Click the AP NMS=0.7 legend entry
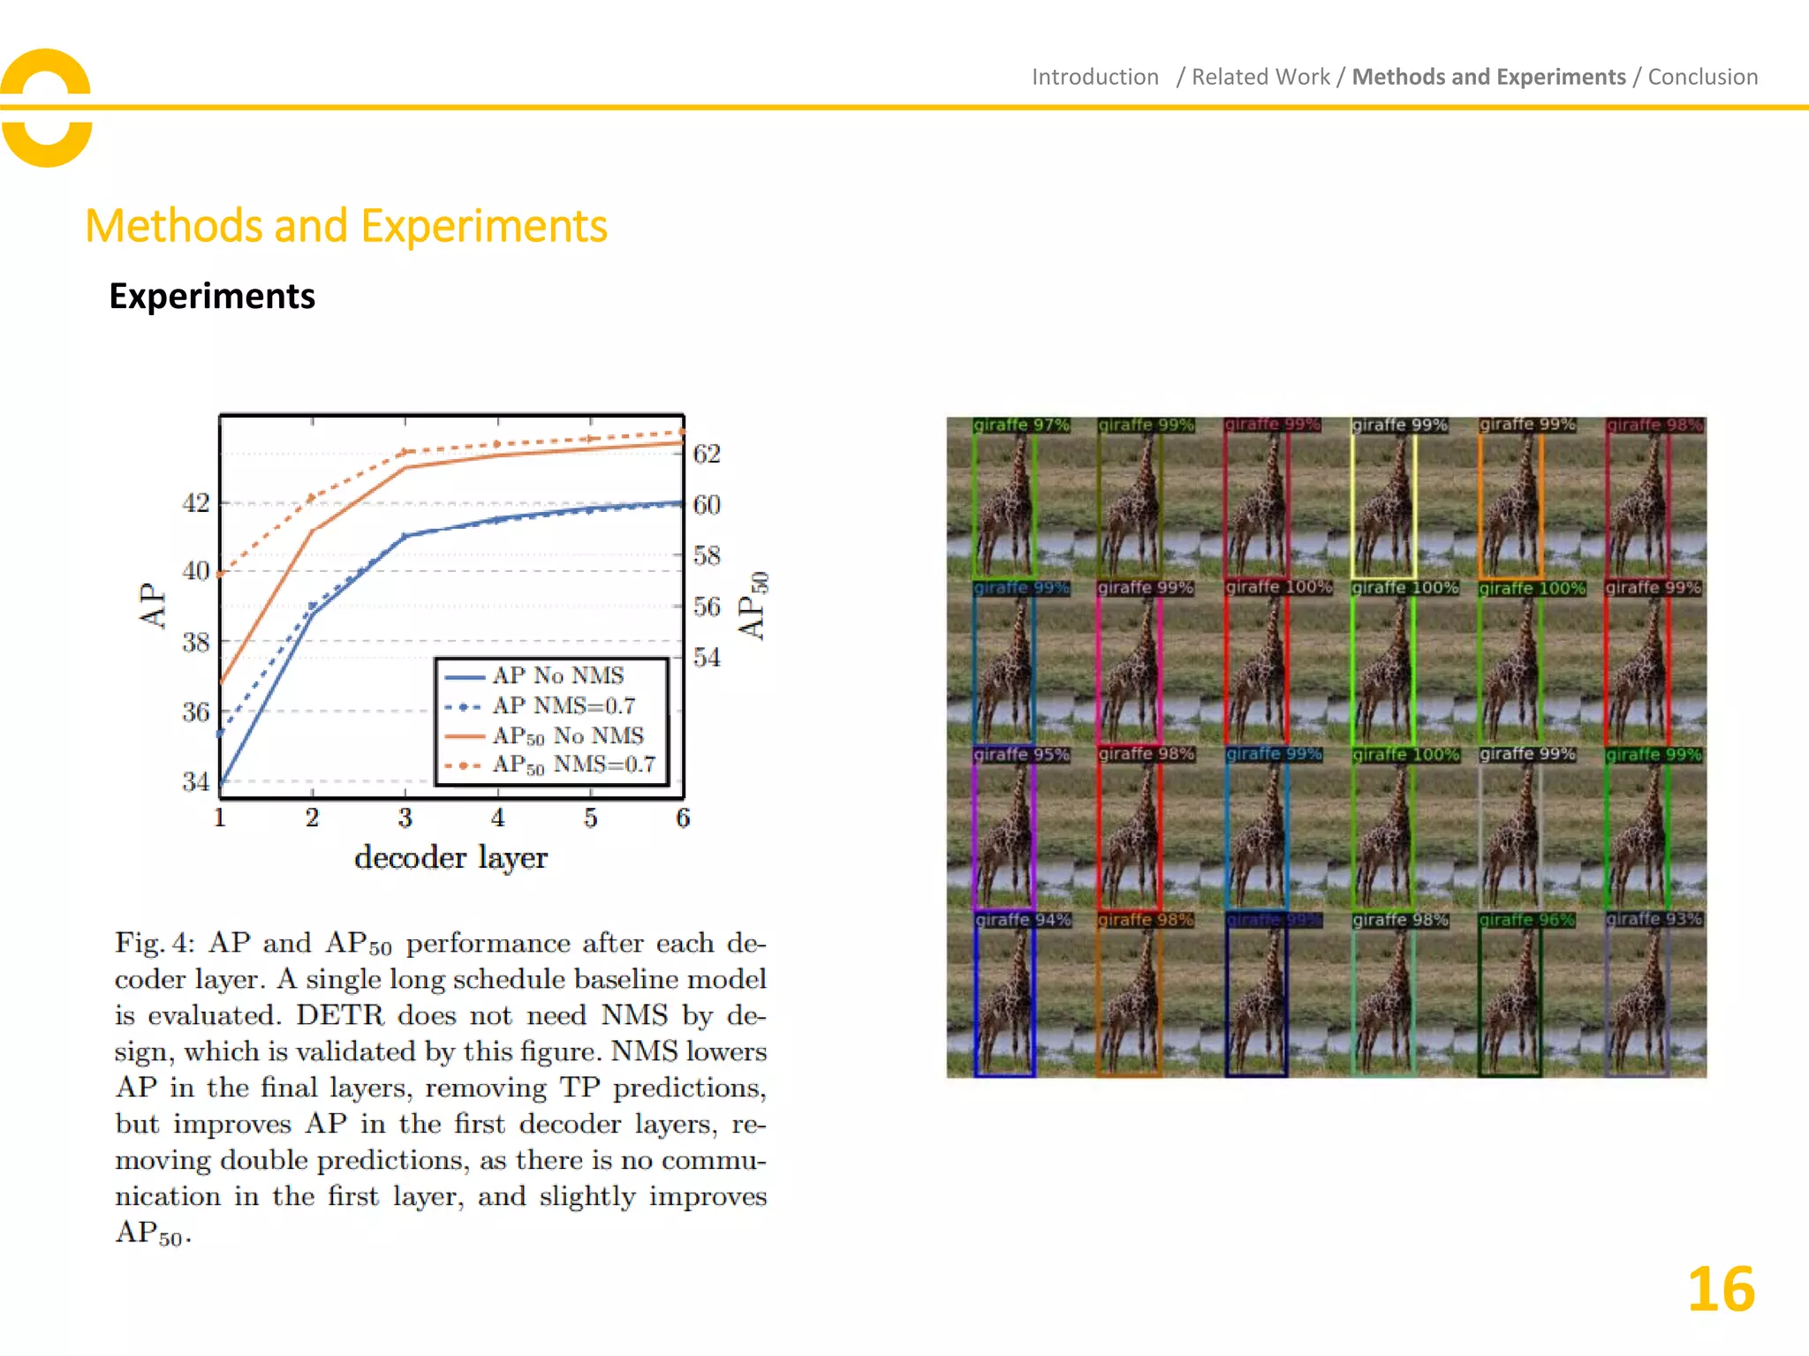Screen dimensions: 1809x1356 [x=563, y=706]
